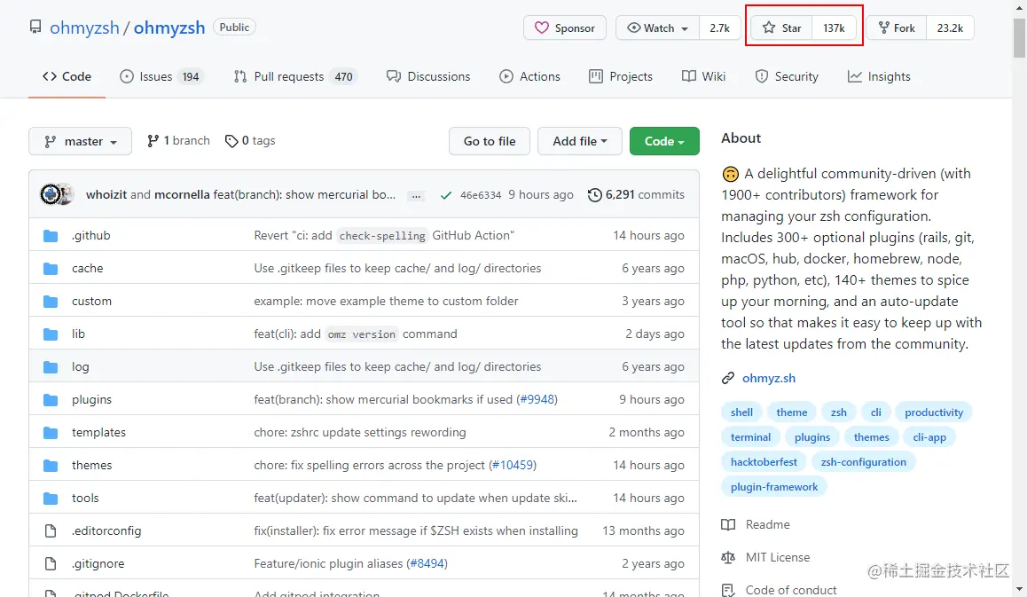Select the terminal topic tag
This screenshot has width=1027, height=597.
point(750,437)
